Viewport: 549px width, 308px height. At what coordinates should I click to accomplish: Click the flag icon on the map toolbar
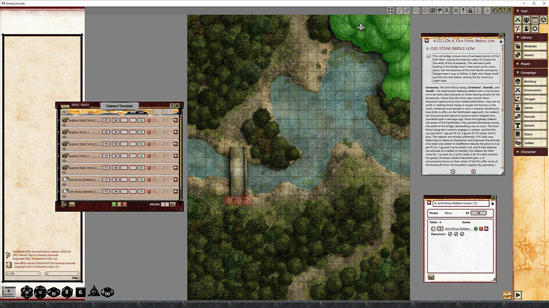click(439, 11)
